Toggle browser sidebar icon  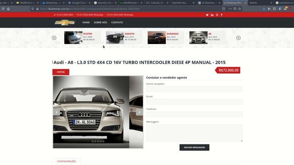[274, 9]
